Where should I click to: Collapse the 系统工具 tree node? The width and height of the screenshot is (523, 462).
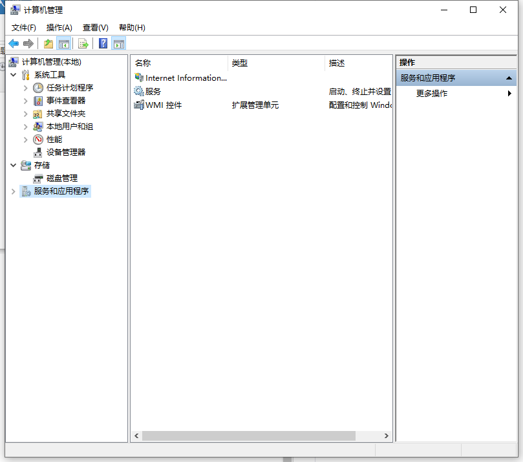pos(13,74)
